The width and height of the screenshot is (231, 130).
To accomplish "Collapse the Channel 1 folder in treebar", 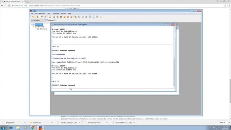I will coord(34,27).
